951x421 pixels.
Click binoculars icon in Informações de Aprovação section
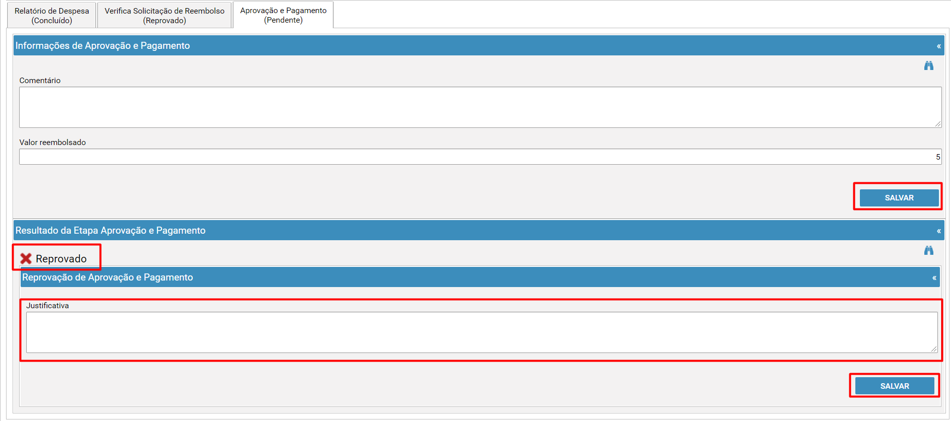[x=929, y=65]
